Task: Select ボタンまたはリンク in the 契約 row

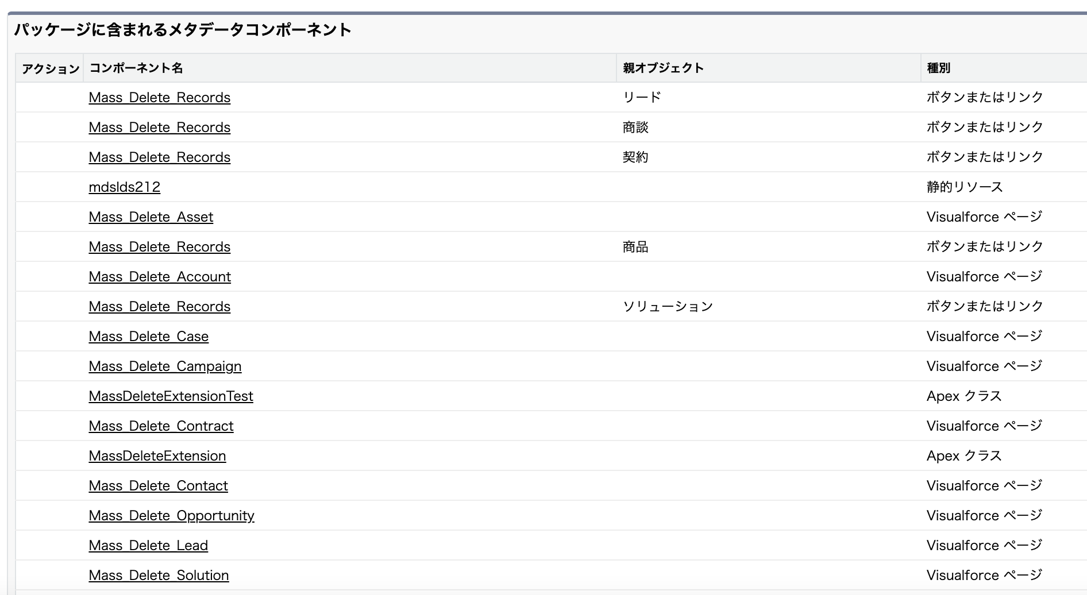Action: click(x=985, y=157)
